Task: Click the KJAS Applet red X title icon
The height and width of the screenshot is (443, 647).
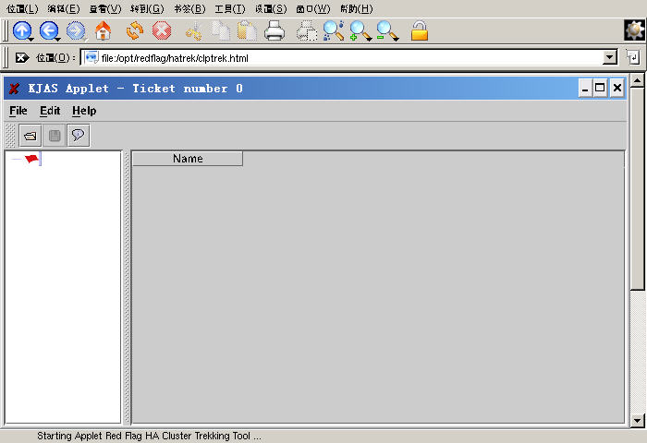Action: (x=14, y=89)
